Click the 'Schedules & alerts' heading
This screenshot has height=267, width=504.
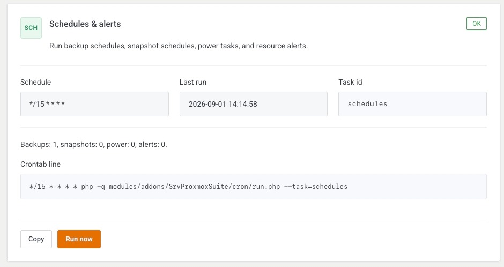(x=85, y=24)
